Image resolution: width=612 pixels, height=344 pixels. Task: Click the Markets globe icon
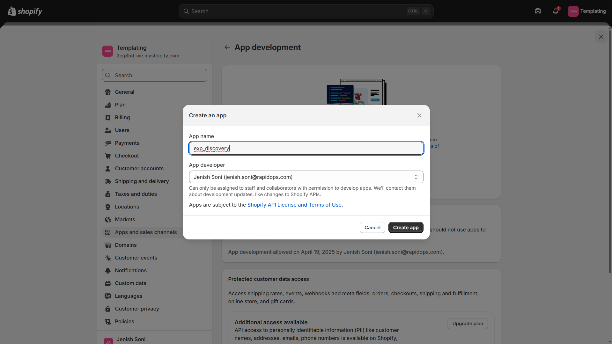point(108,219)
